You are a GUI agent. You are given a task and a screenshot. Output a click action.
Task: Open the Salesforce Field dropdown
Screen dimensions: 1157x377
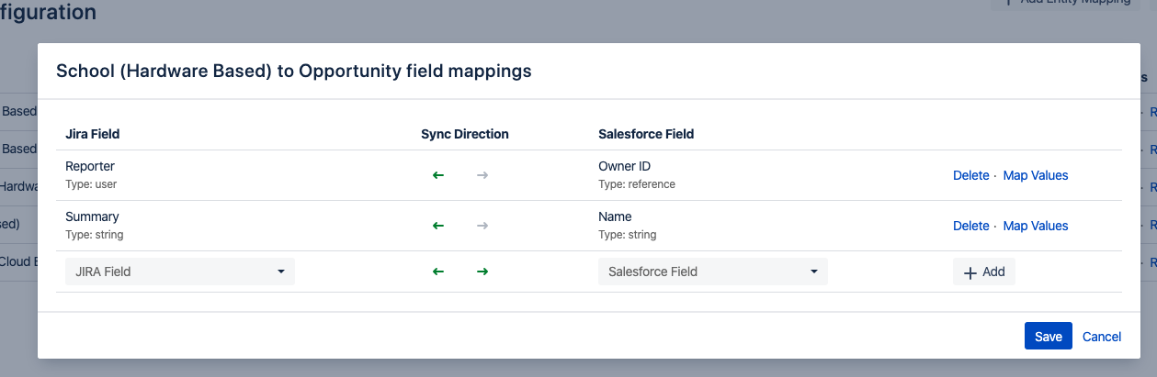pos(713,272)
